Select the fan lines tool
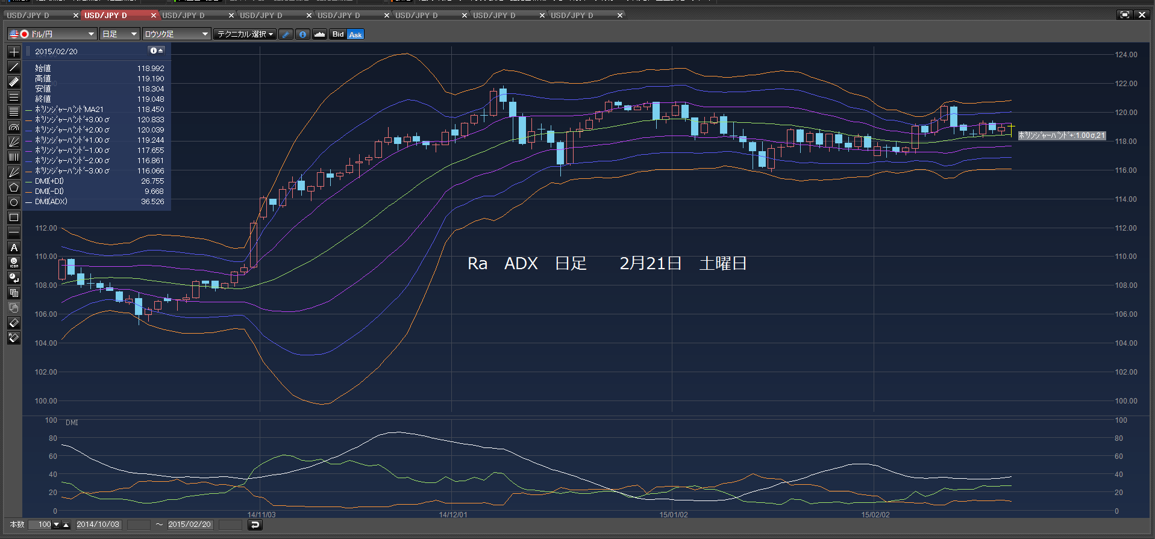The width and height of the screenshot is (1155, 539). pos(14,142)
